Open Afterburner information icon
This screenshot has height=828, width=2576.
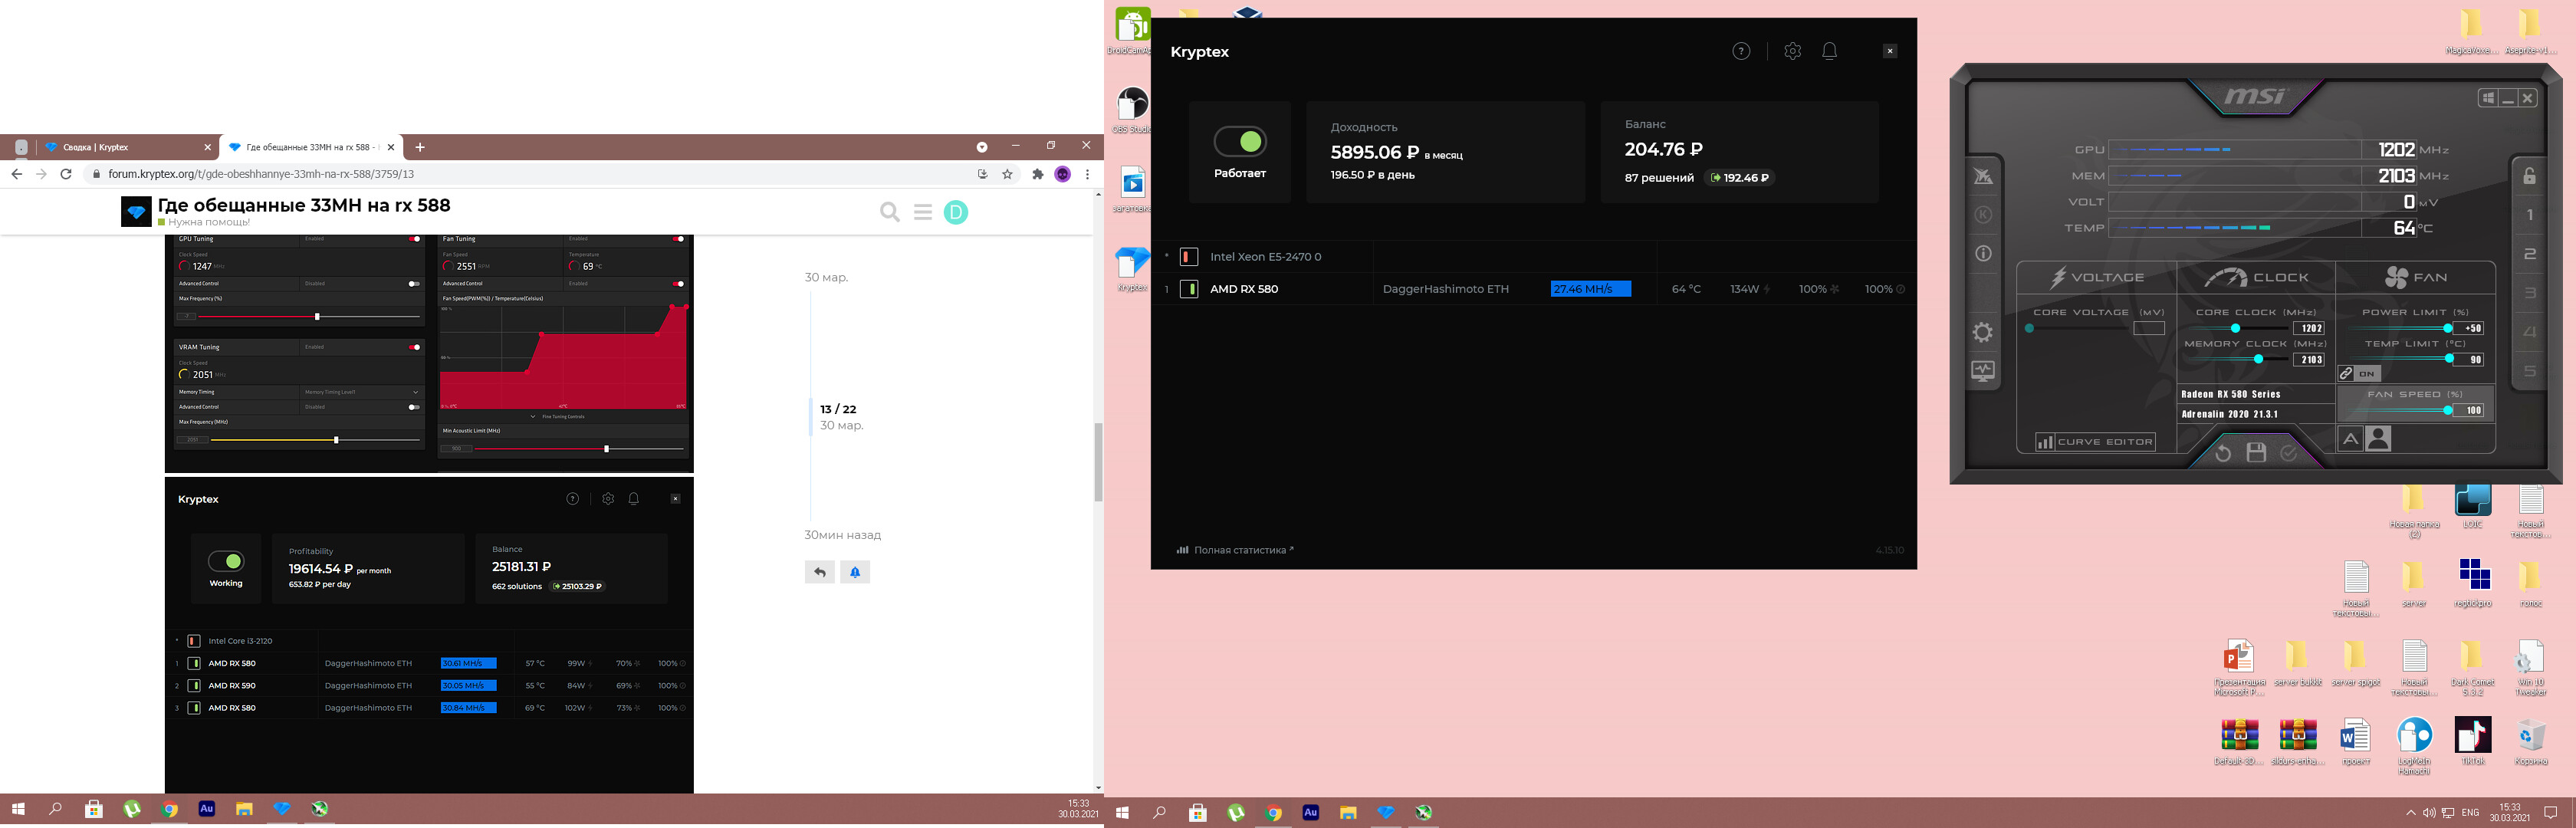coord(1983,254)
